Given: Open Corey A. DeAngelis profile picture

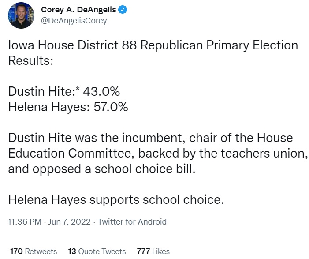Looking at the screenshot, I should pos(21,15).
